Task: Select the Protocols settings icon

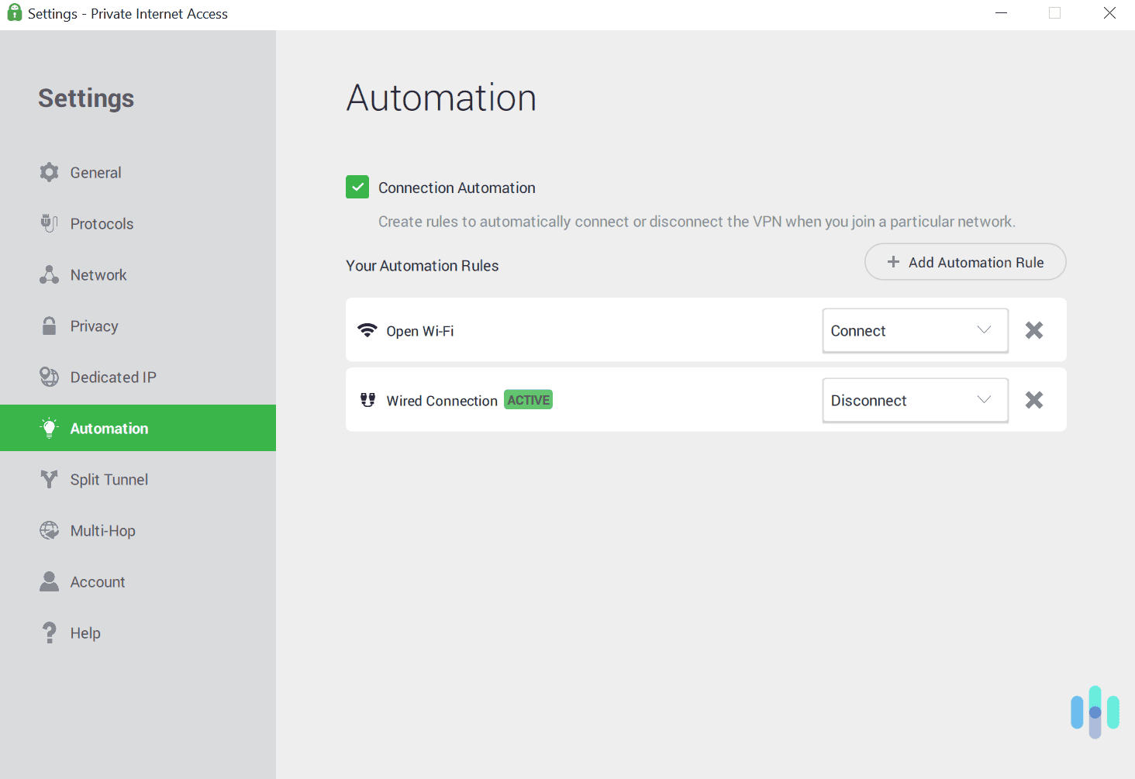Action: click(x=49, y=223)
